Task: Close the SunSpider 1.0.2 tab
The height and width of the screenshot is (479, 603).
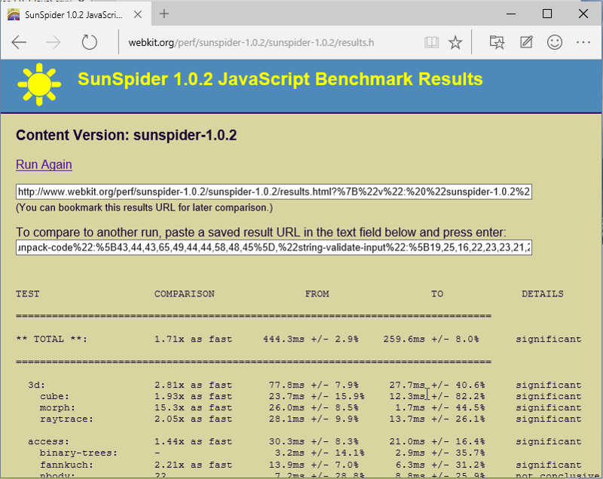Action: [137, 14]
